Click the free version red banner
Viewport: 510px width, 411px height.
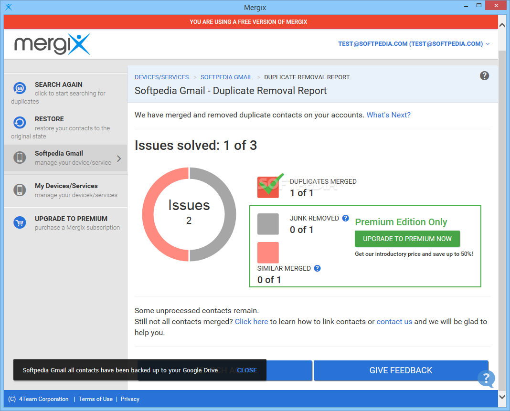pyautogui.click(x=250, y=22)
